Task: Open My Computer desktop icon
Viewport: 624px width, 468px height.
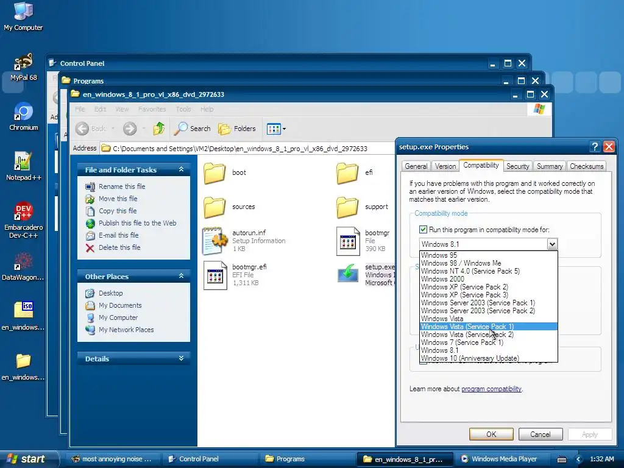Action: pyautogui.click(x=23, y=16)
